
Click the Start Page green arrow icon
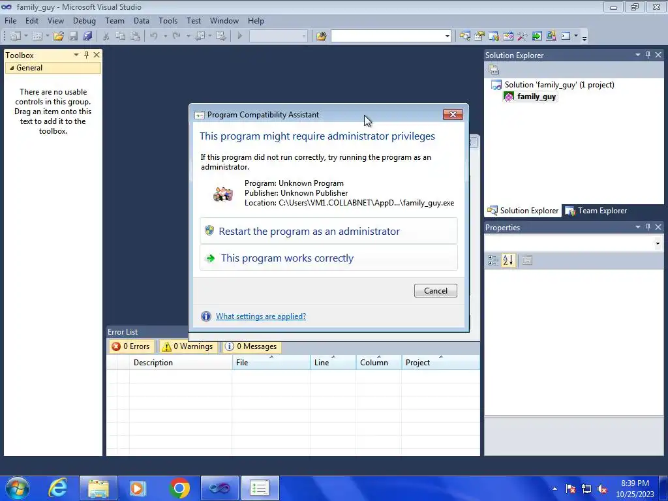[x=537, y=37]
